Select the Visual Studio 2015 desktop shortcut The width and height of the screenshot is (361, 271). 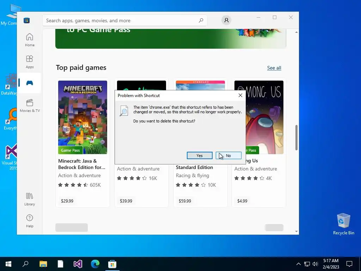tap(9, 157)
